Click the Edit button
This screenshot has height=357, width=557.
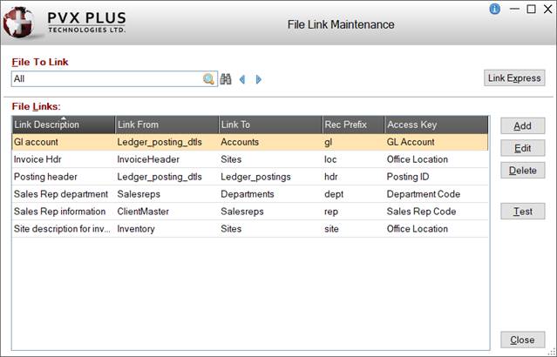522,148
